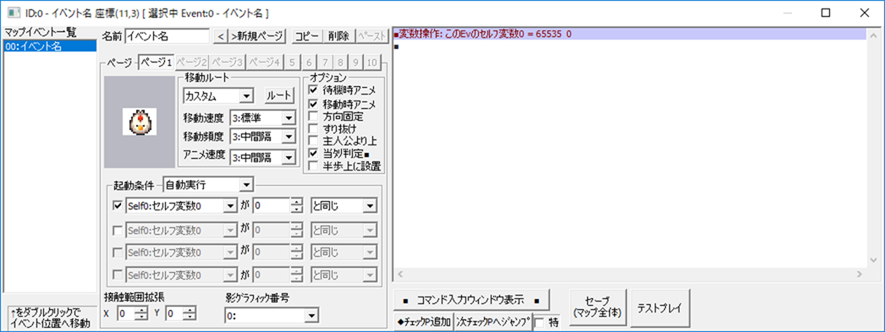Enable the fourth start condition checkbox
The width and height of the screenshot is (885, 332).
[118, 275]
